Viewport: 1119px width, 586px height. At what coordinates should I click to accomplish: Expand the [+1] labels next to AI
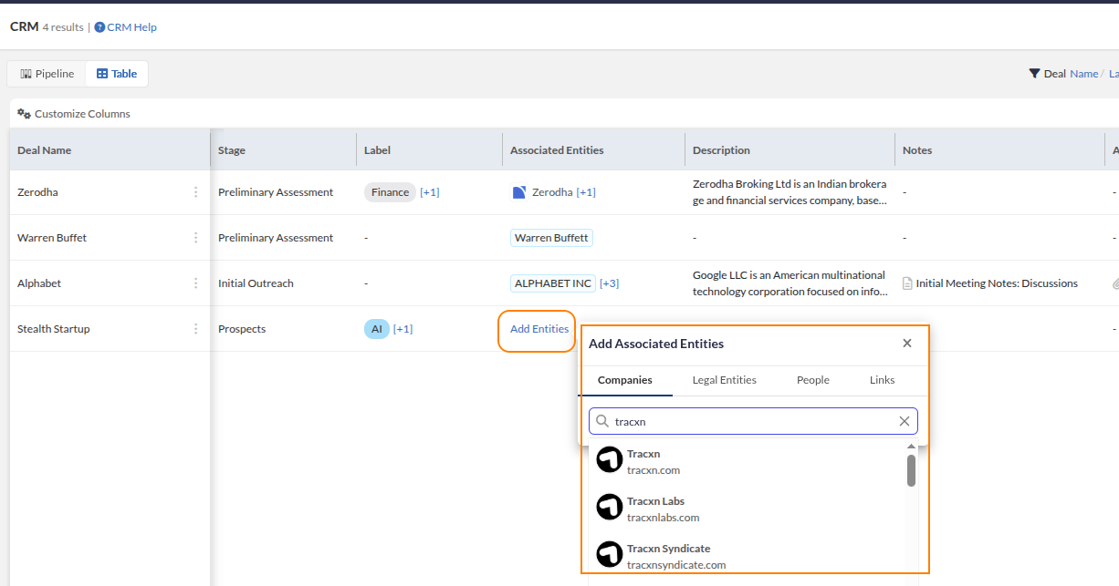[x=403, y=329]
